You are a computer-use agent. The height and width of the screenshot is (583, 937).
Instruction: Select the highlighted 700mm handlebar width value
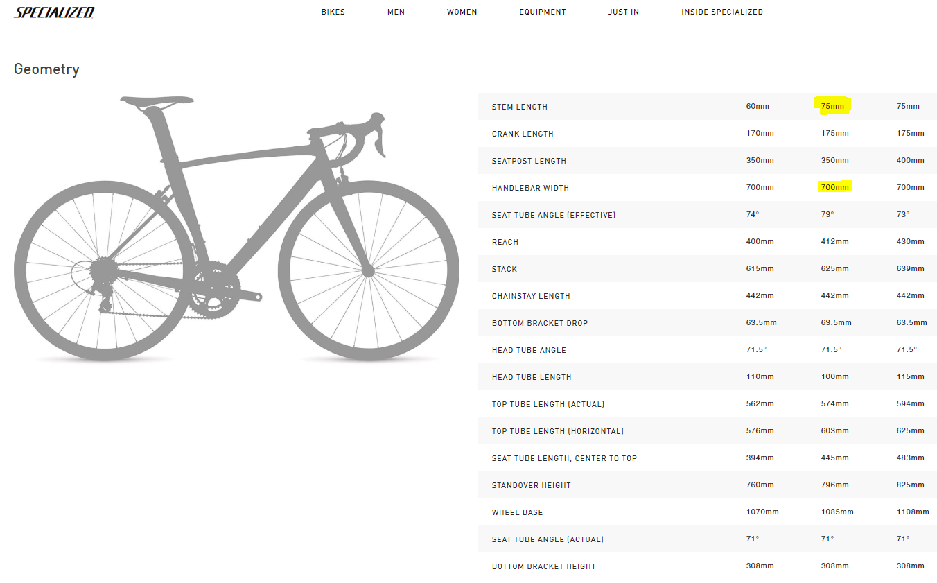pyautogui.click(x=834, y=187)
